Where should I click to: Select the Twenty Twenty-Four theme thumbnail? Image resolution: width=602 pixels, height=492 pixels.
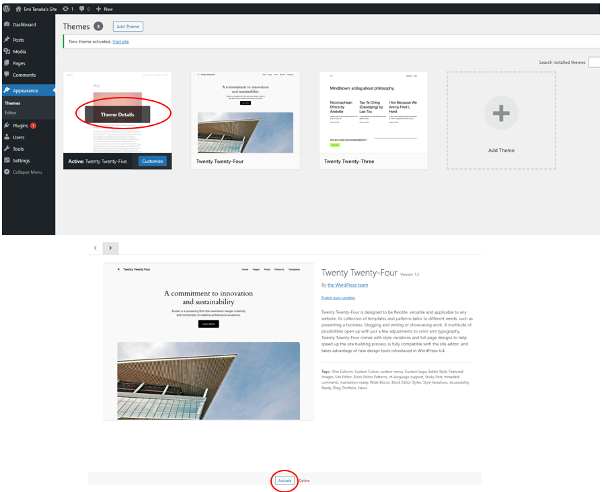point(246,112)
